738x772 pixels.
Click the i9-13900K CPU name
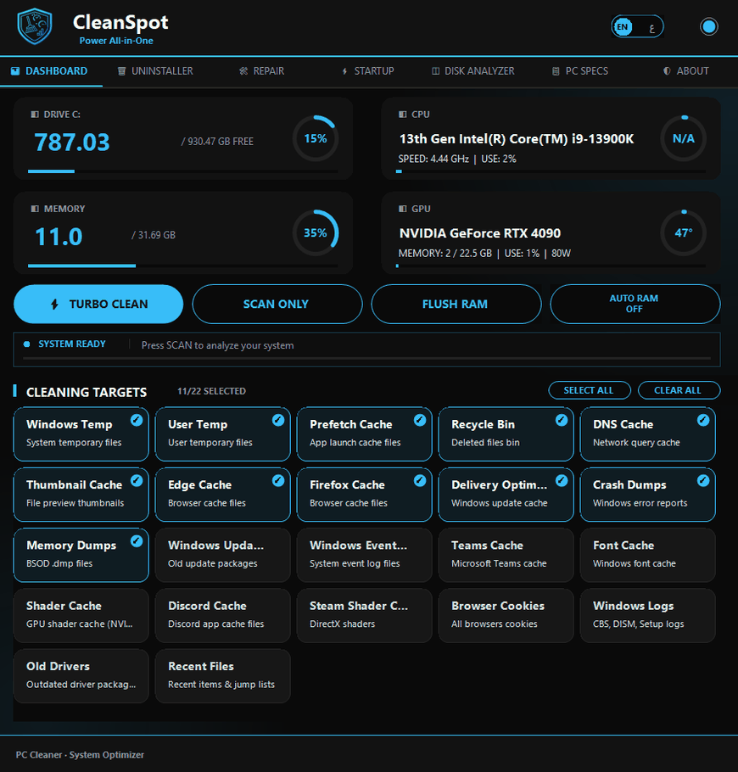pyautogui.click(x=517, y=139)
